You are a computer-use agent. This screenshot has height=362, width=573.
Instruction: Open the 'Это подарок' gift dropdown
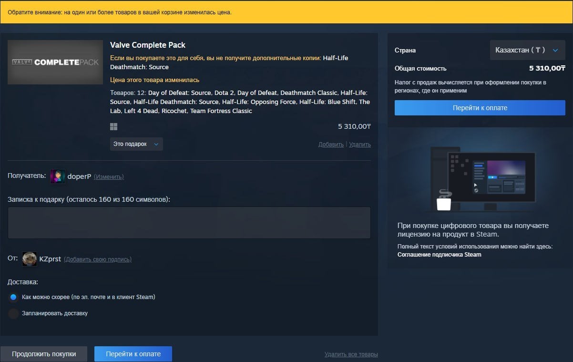coord(136,144)
